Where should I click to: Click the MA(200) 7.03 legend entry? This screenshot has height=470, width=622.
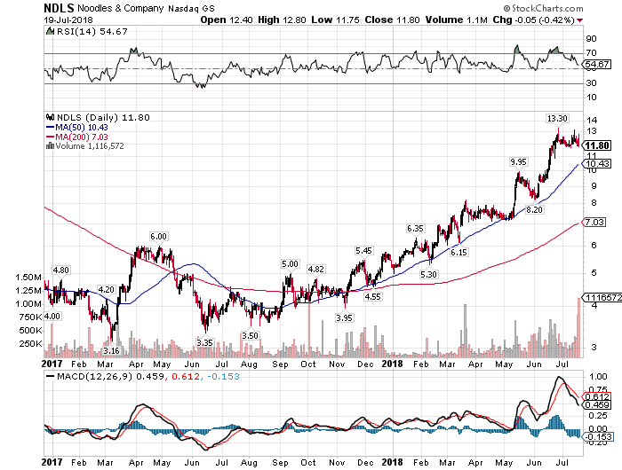[x=77, y=137]
